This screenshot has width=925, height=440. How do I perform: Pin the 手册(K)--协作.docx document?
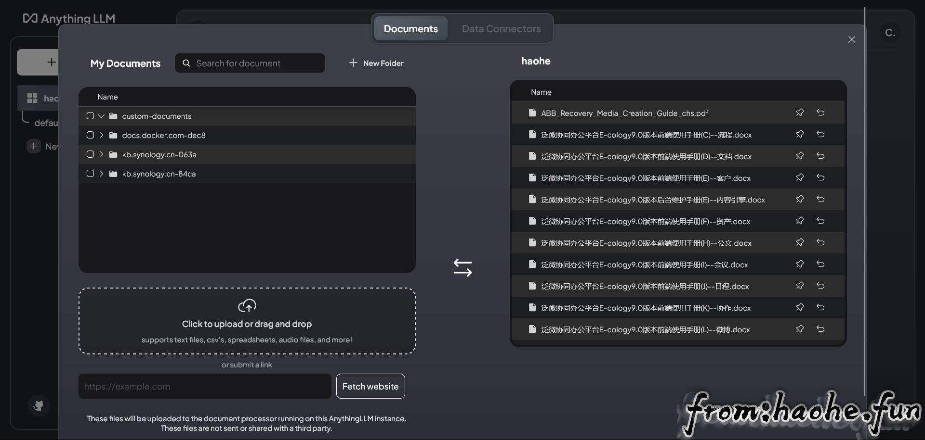pos(800,307)
